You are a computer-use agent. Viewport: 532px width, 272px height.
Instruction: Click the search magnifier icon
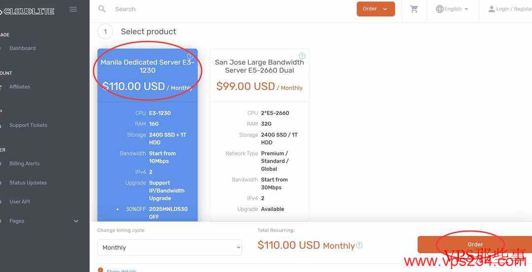point(102,9)
